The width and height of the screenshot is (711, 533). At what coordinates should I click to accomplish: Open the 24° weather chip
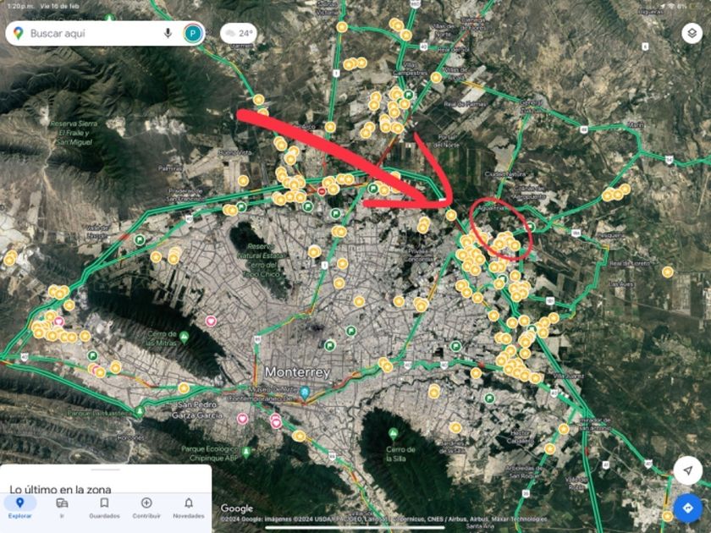239,33
